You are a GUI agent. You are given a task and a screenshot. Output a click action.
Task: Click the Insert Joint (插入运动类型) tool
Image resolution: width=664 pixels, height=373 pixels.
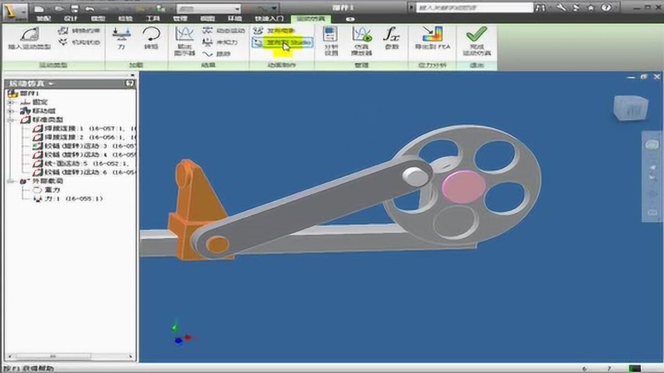pyautogui.click(x=30, y=38)
